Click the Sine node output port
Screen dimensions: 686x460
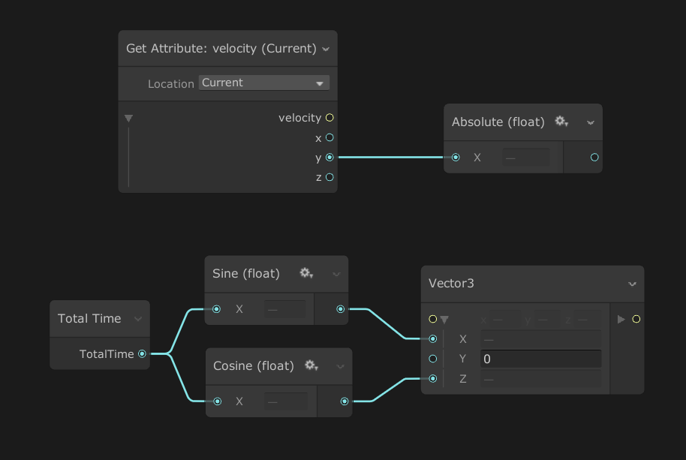point(340,308)
